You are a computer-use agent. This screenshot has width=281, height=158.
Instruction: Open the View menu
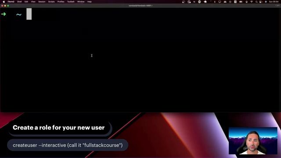(33, 2)
